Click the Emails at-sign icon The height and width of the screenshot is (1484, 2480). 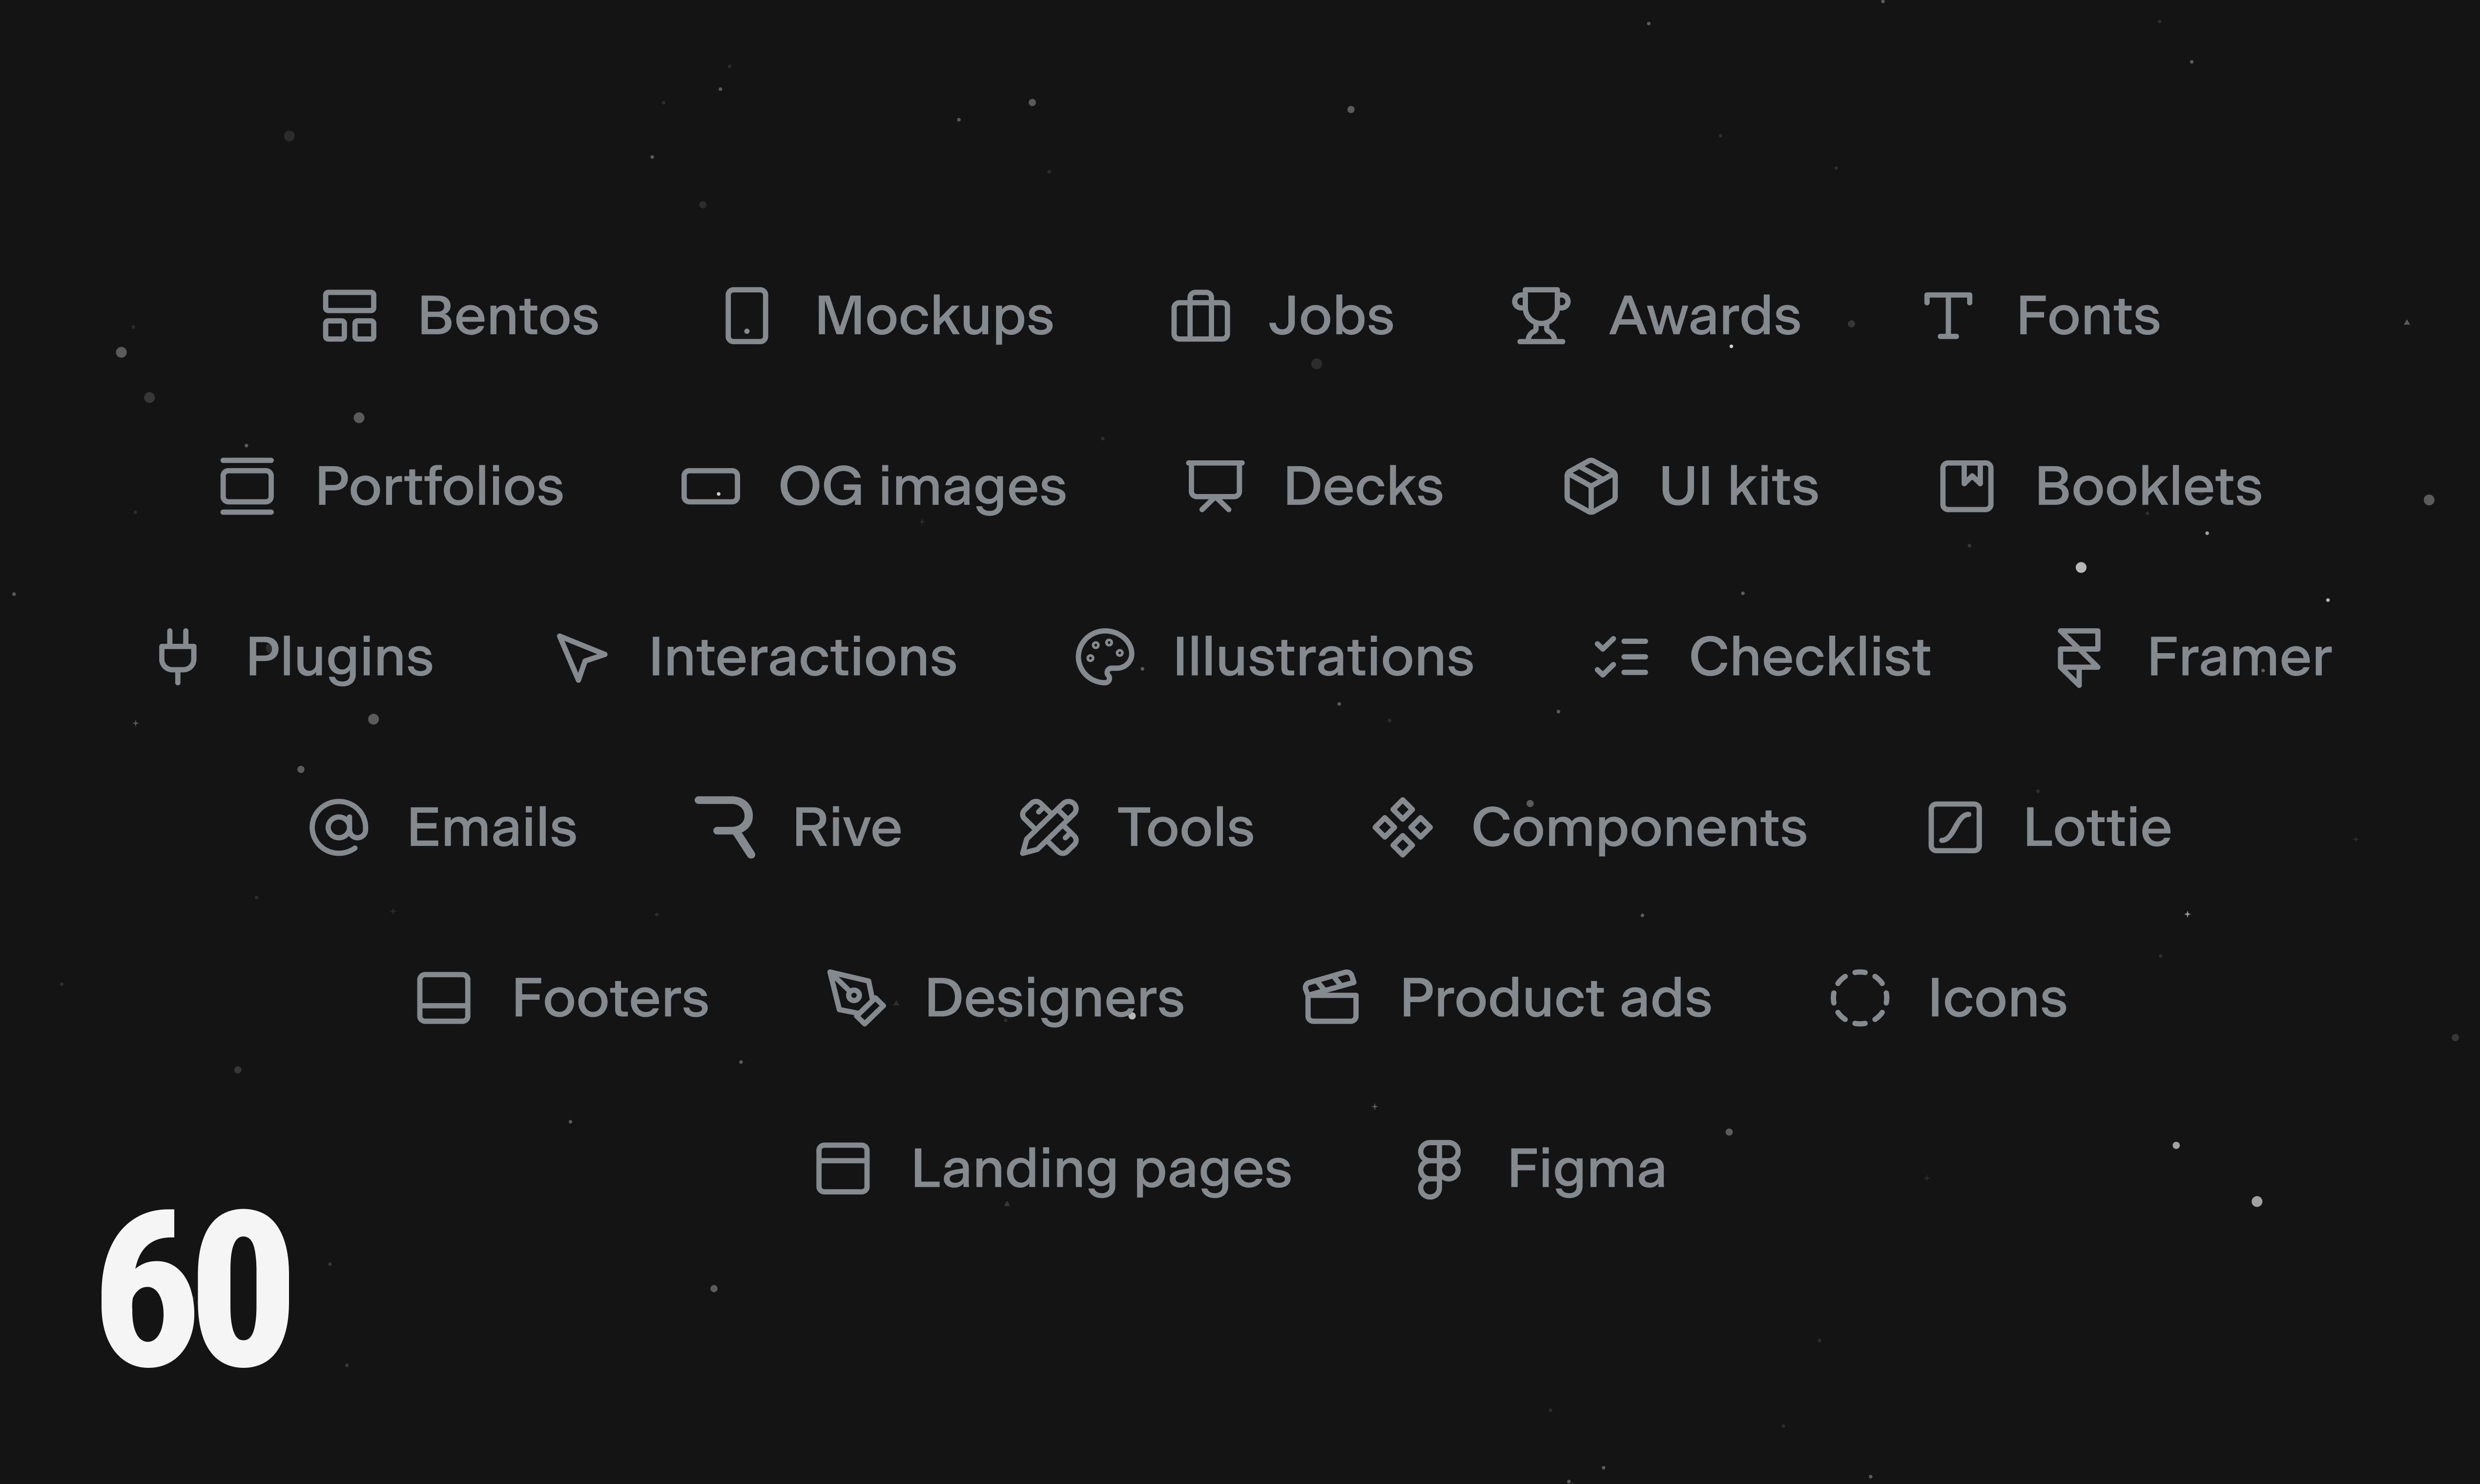pos(339,828)
